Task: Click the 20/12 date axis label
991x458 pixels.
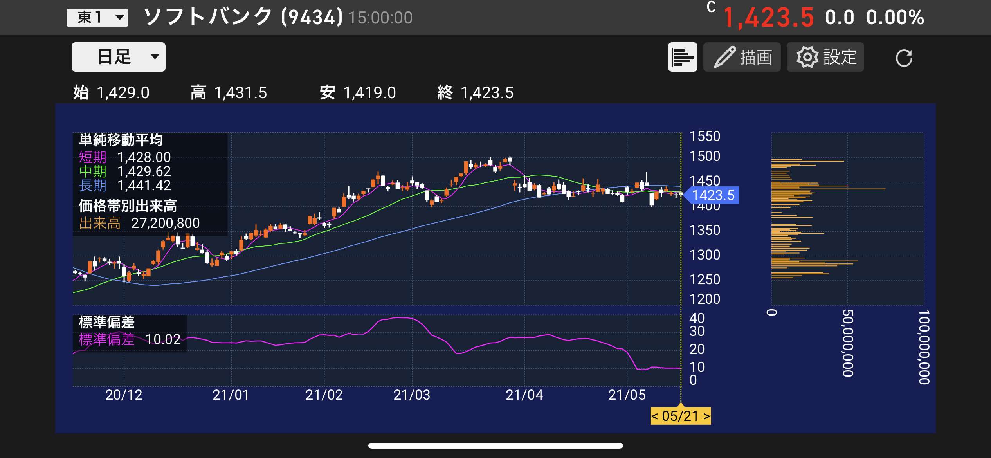Action: point(124,395)
